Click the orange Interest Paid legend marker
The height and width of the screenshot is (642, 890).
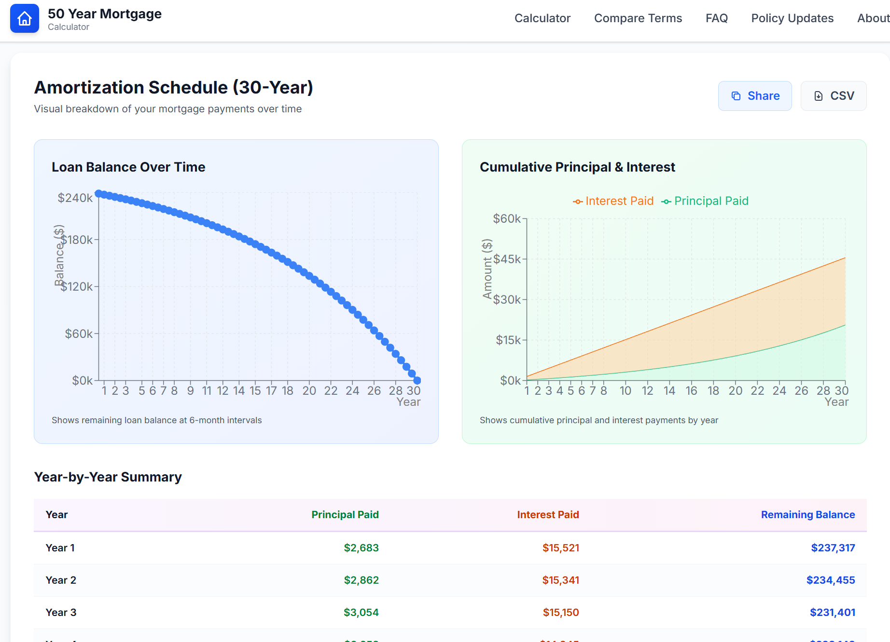coord(578,201)
